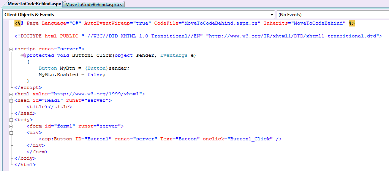Click the Text="Button" attribute
This screenshot has height=171, width=389.
180,139
